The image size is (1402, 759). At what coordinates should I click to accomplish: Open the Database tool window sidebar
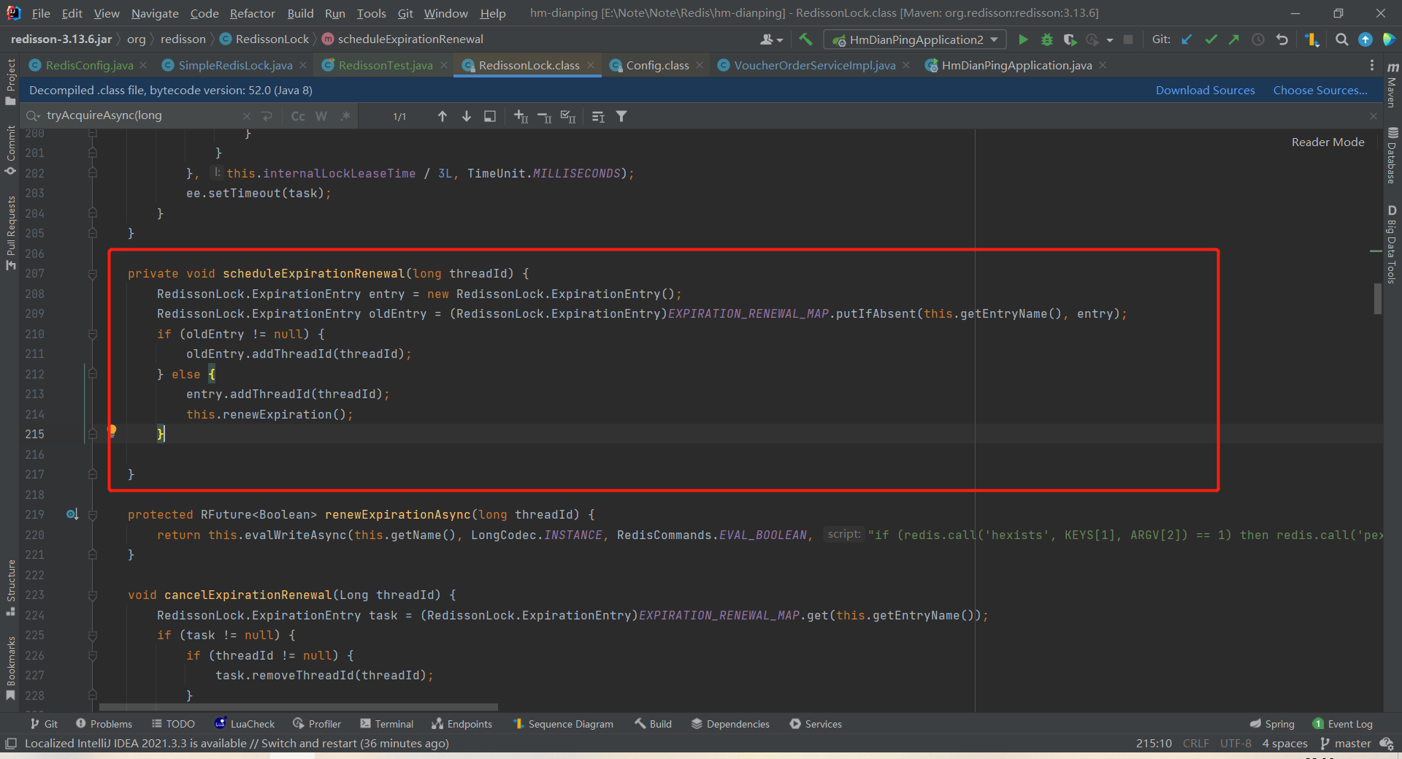(x=1393, y=155)
